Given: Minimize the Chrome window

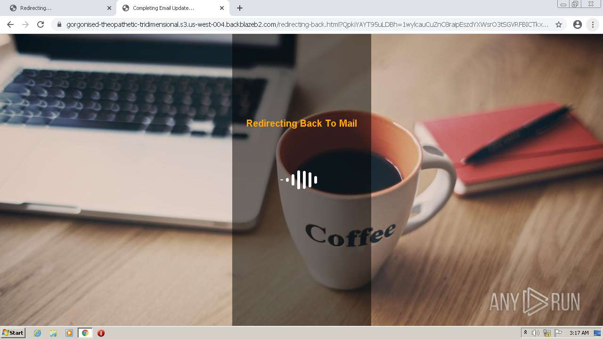Looking at the screenshot, I should 563,4.
